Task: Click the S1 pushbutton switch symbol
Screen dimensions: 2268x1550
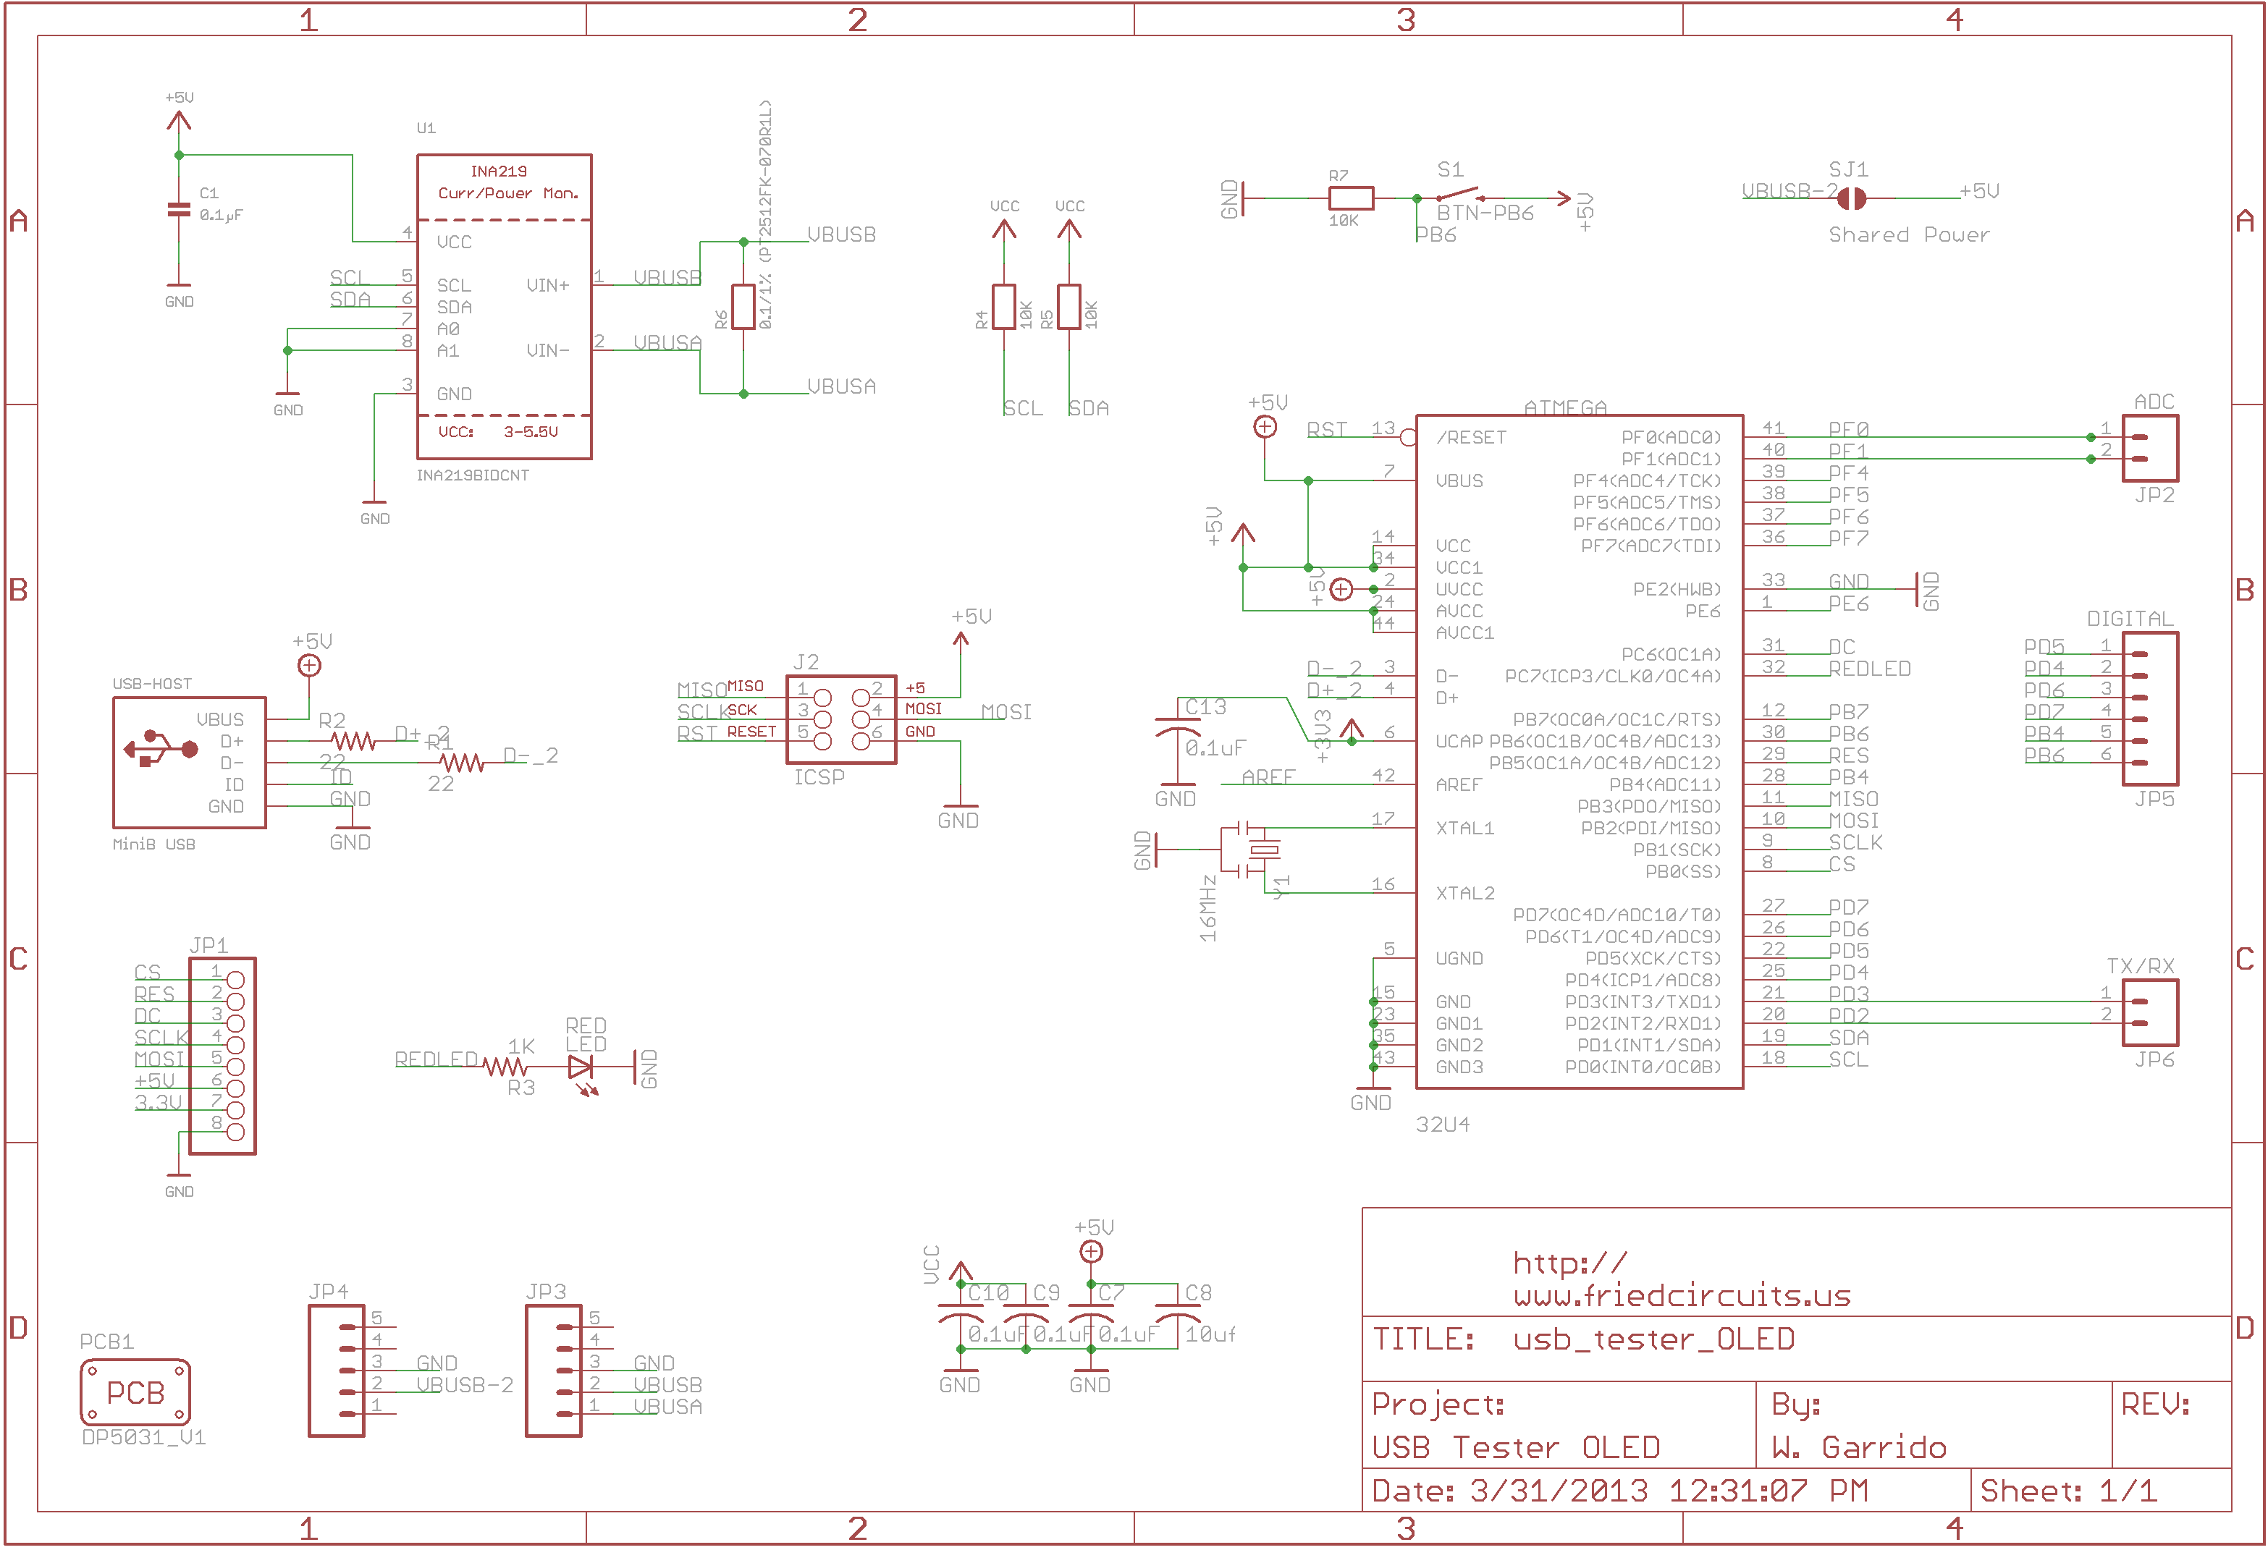Action: (1458, 195)
